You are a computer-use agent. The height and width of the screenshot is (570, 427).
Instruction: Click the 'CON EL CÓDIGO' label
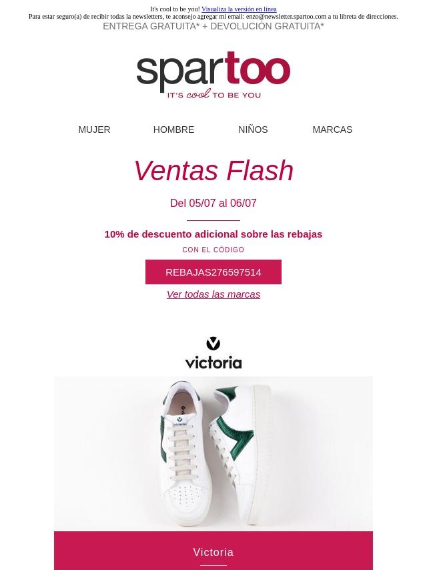click(213, 250)
